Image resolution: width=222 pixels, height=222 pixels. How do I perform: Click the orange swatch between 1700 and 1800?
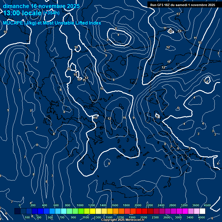(x=121, y=211)
